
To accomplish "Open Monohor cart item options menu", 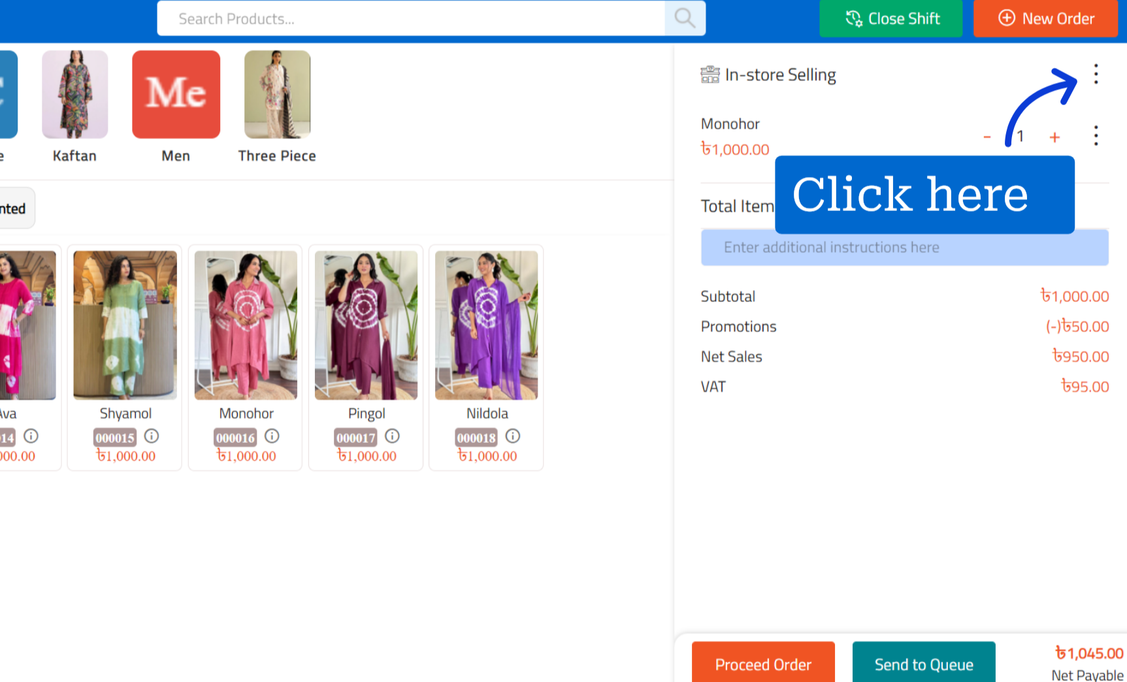I will pyautogui.click(x=1096, y=136).
